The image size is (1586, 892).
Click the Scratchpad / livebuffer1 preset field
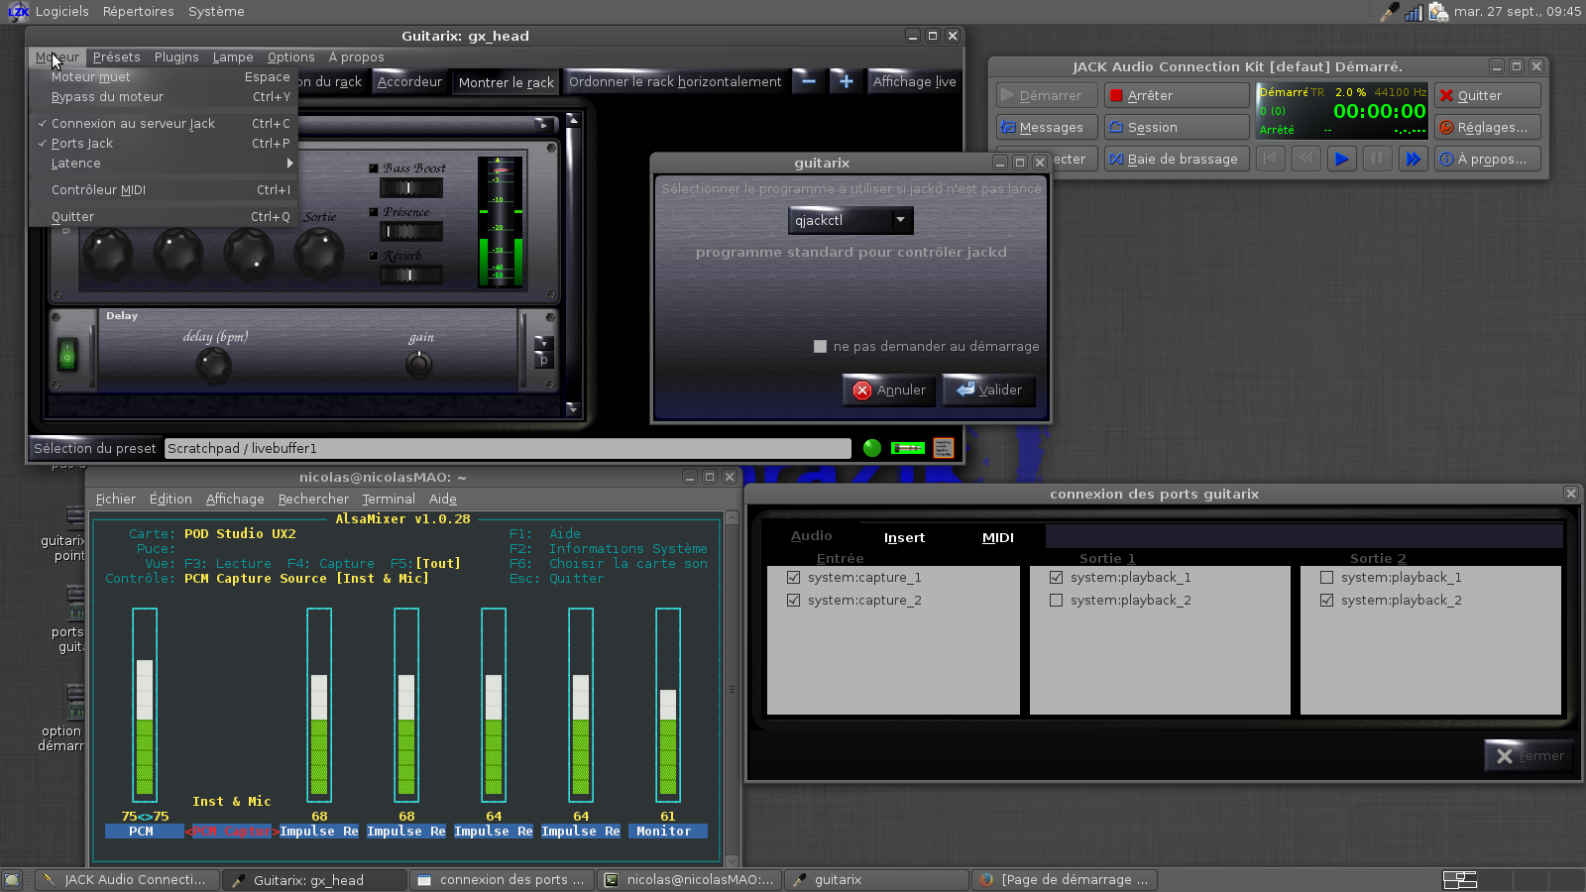(508, 448)
